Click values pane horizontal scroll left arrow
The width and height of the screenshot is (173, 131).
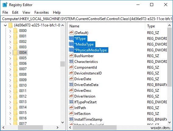coord(70,127)
